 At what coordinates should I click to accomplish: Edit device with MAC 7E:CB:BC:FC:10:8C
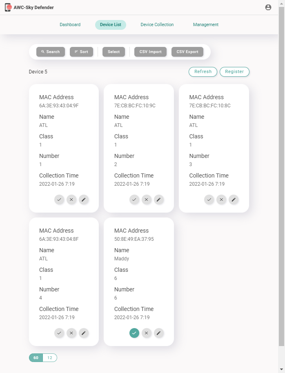(x=233, y=200)
